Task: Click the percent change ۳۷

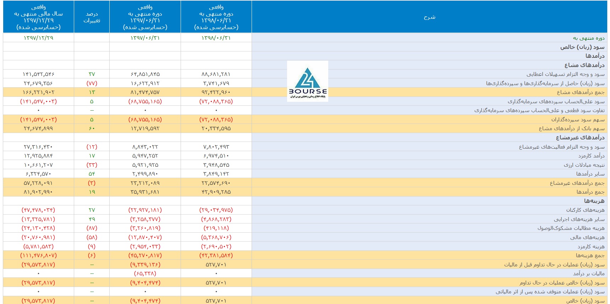Action: coord(92,74)
